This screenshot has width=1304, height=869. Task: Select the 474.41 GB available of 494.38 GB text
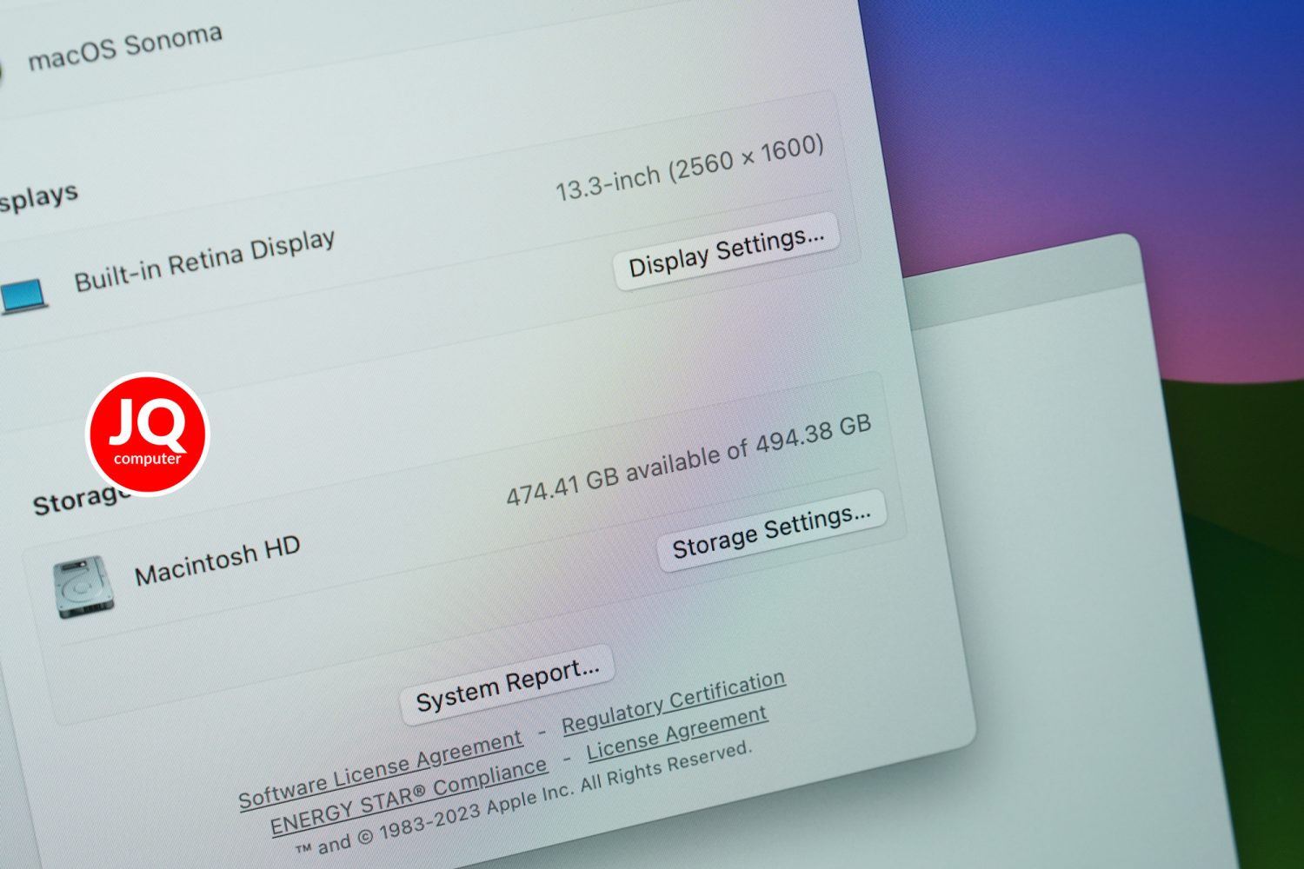[x=689, y=460]
